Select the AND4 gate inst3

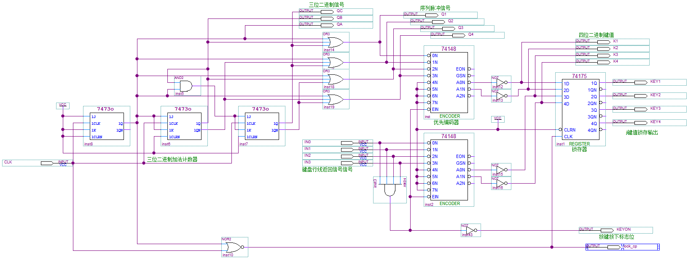[390, 190]
